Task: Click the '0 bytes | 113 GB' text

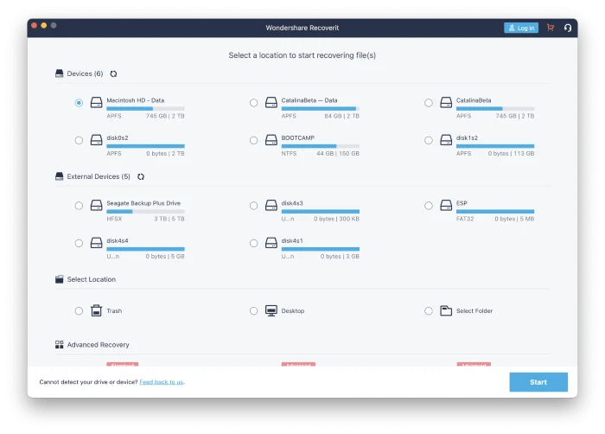Action: (x=511, y=153)
